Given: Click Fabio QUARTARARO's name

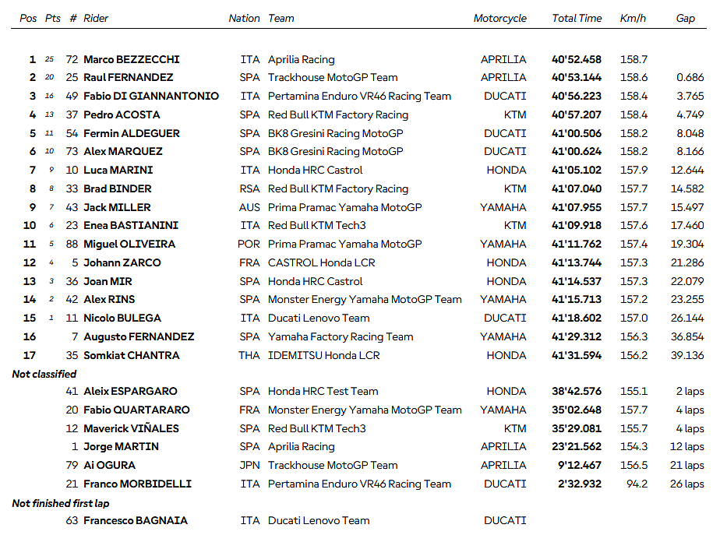Looking at the screenshot, I should [x=136, y=410].
